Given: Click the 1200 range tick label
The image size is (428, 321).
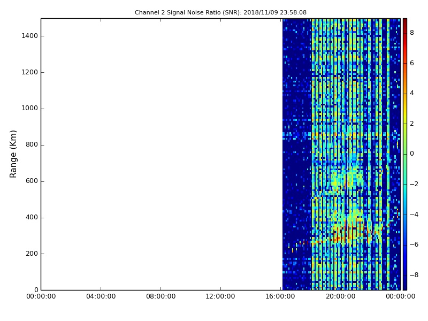Looking at the screenshot, I should [x=30, y=72].
